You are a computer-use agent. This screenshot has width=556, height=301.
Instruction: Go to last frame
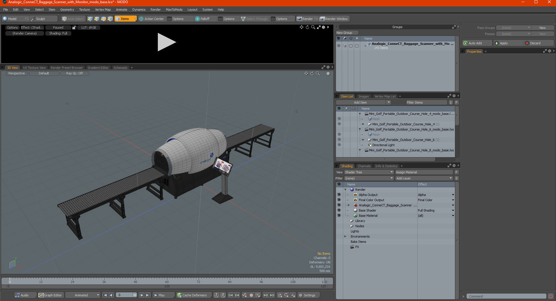[x=148, y=295]
